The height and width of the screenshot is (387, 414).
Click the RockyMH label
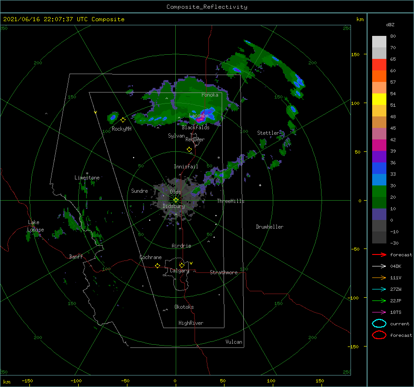click(x=121, y=129)
